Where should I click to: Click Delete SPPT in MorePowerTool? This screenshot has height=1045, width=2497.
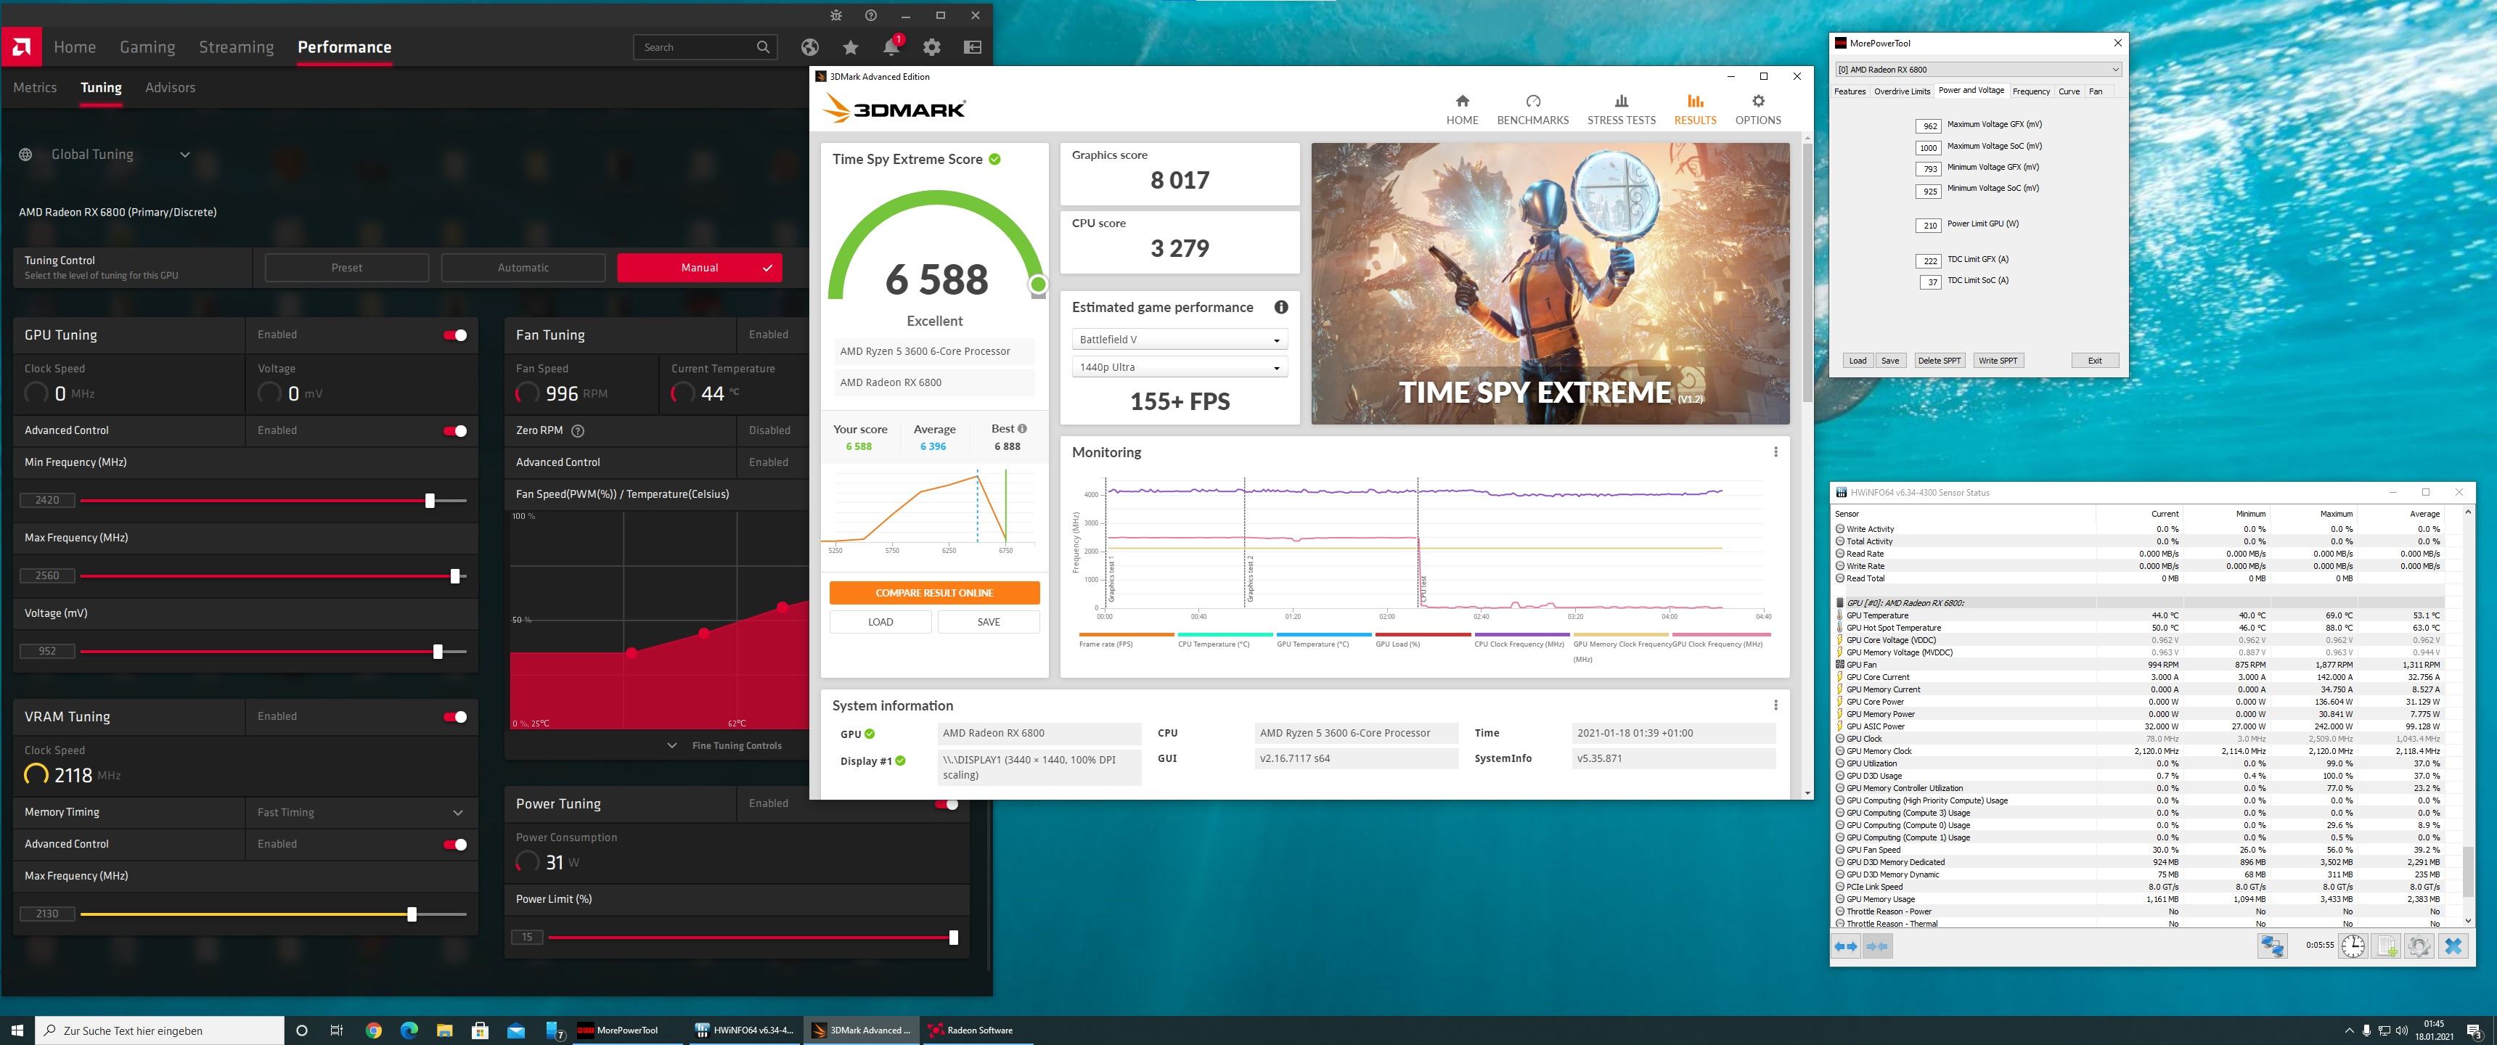point(1939,361)
